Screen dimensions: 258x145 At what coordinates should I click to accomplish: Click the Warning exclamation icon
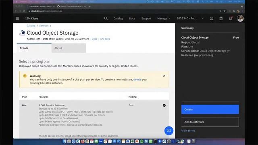(25, 76)
